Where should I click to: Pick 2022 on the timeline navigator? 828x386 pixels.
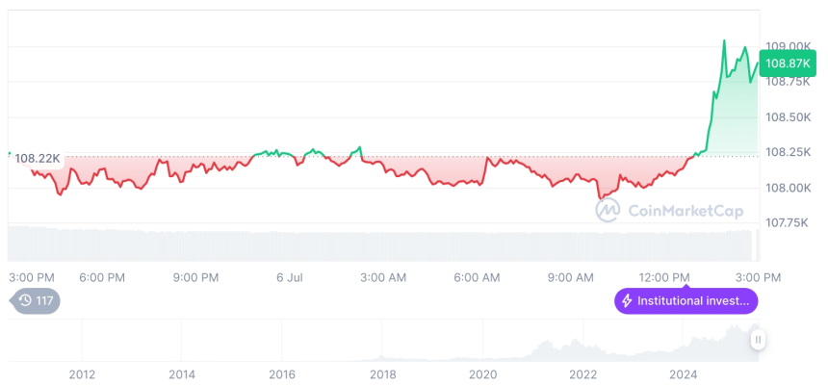click(x=583, y=373)
